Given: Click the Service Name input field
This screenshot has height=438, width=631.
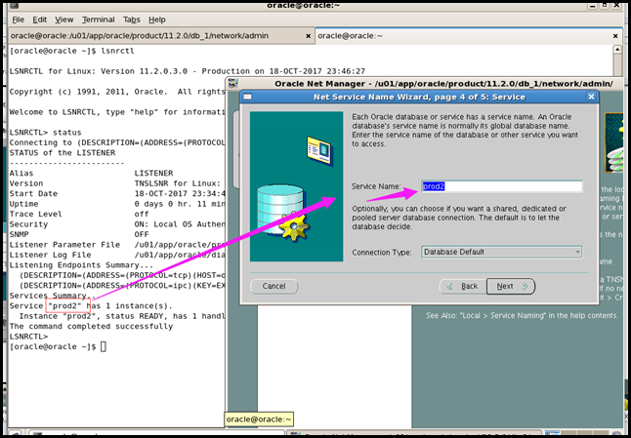Looking at the screenshot, I should point(502,186).
